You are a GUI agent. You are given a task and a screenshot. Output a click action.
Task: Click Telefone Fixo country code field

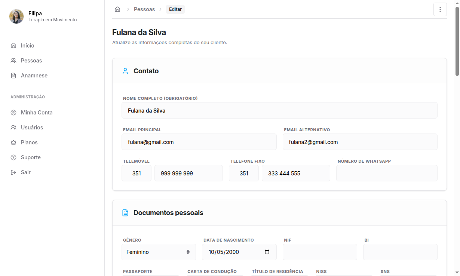click(x=244, y=174)
